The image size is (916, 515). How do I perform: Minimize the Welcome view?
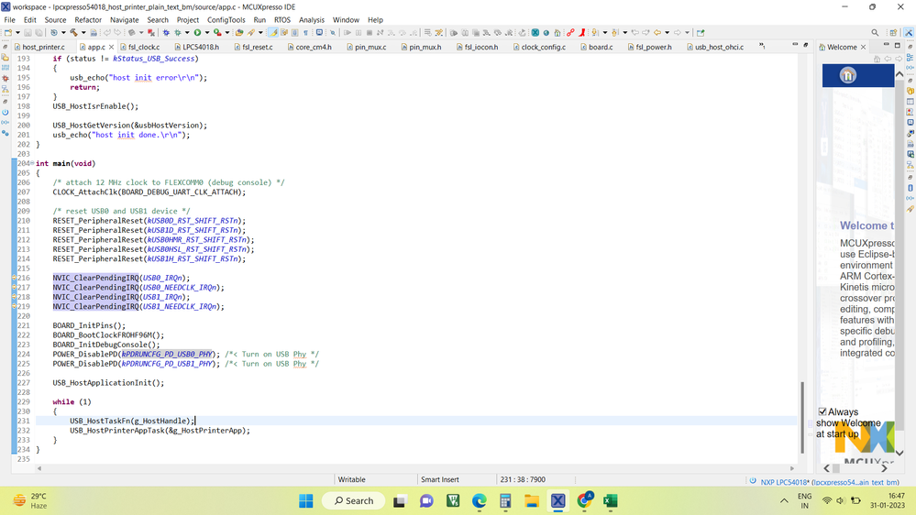click(x=887, y=45)
